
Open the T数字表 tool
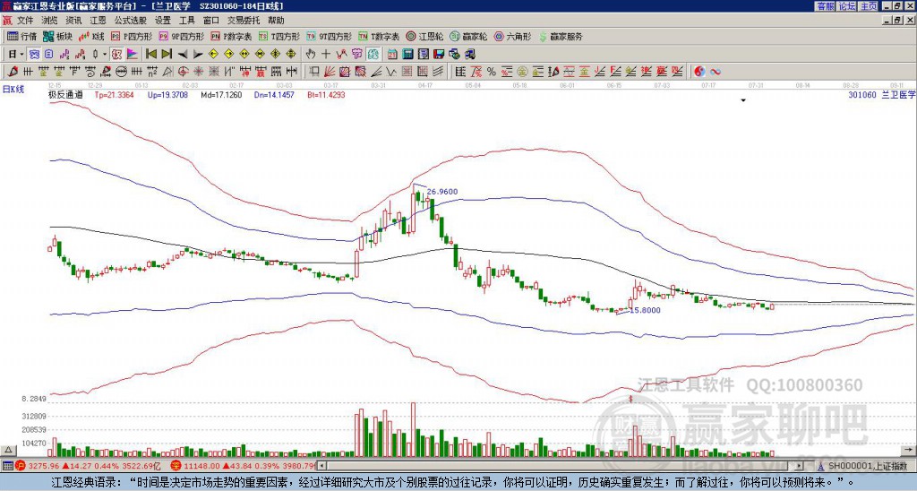click(x=379, y=36)
